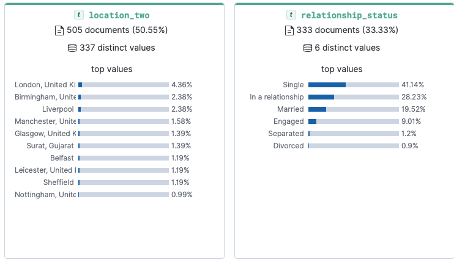Open the location_two field name
The width and height of the screenshot is (454, 260).
click(x=119, y=15)
